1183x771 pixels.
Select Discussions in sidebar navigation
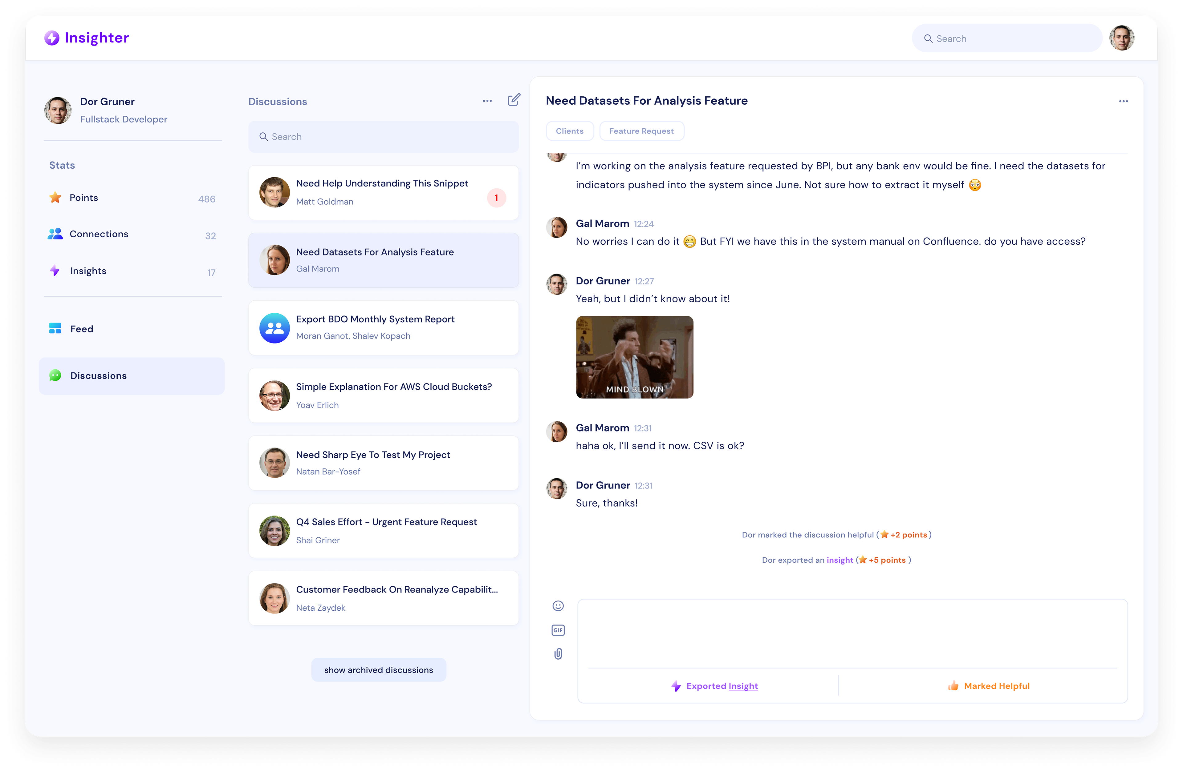132,376
